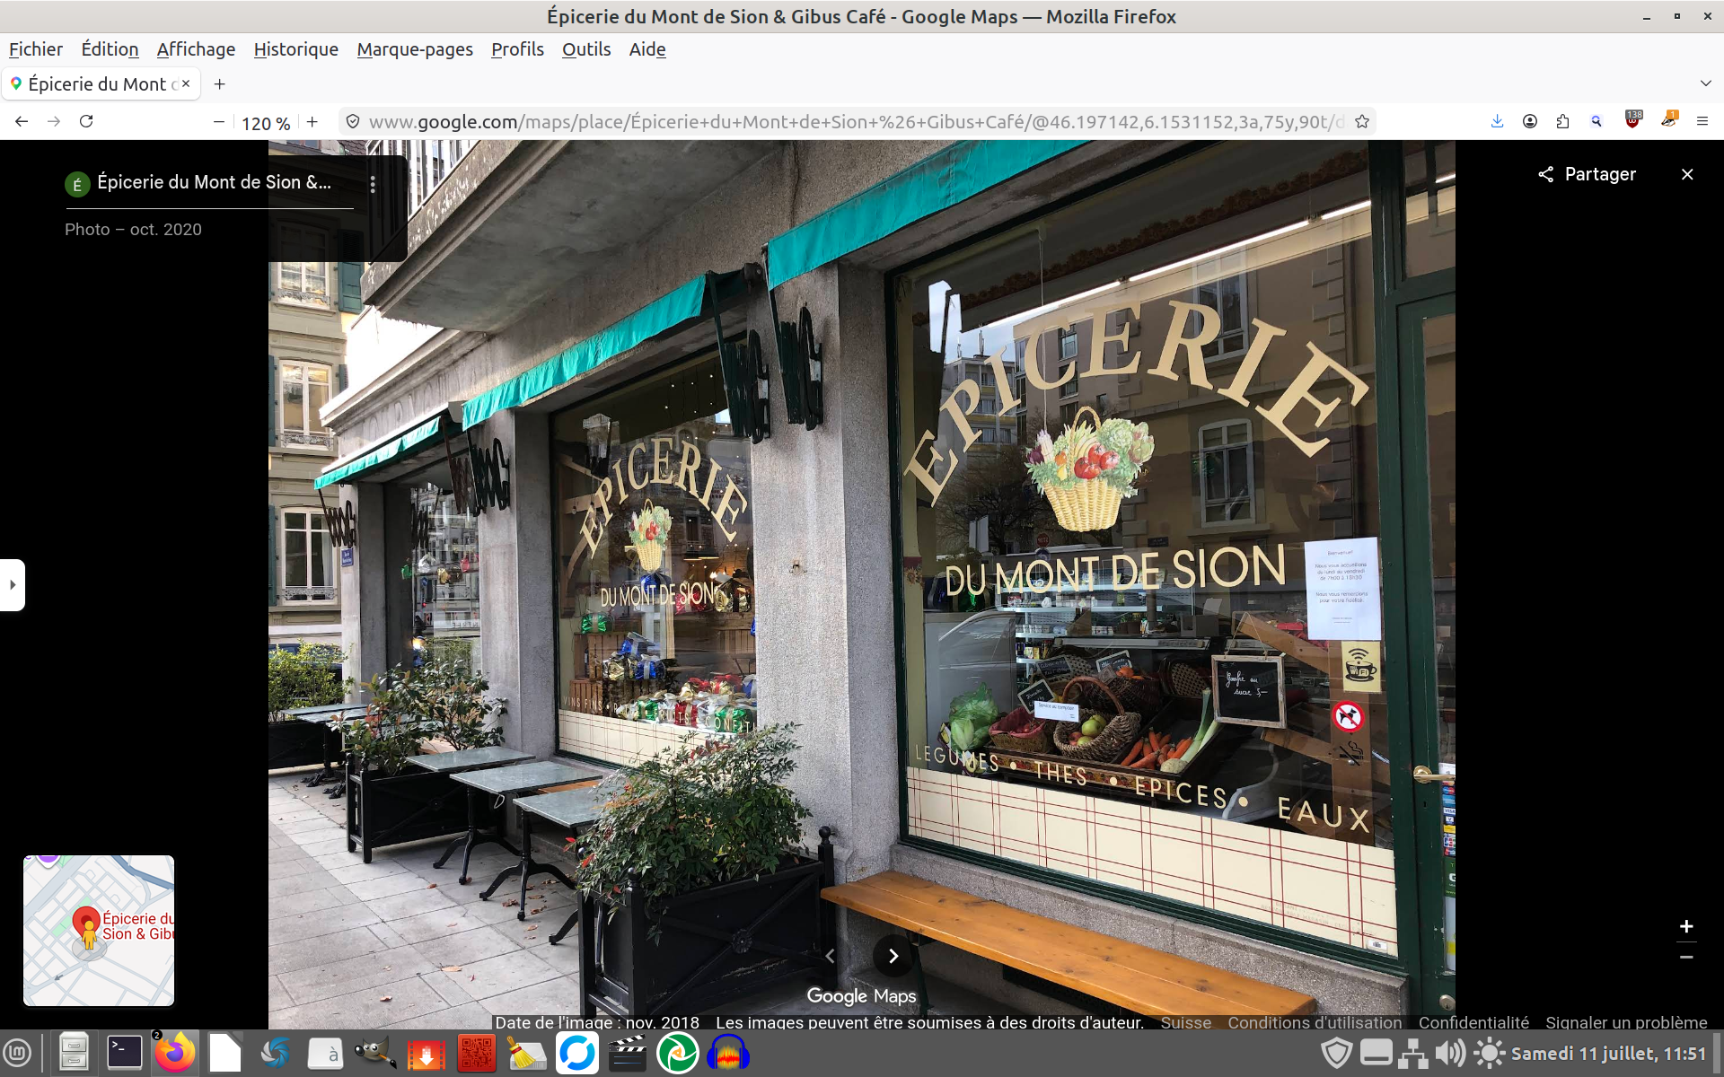The height and width of the screenshot is (1077, 1724).
Task: Open the character map 'à' app
Action: click(x=325, y=1053)
